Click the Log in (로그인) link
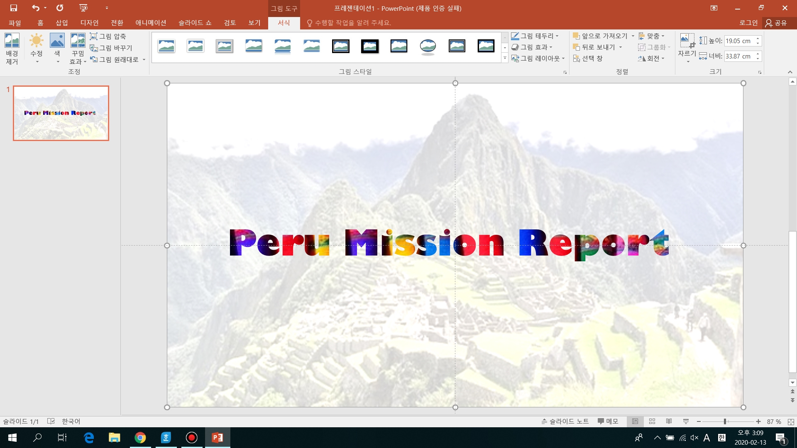The image size is (797, 448). [748, 23]
